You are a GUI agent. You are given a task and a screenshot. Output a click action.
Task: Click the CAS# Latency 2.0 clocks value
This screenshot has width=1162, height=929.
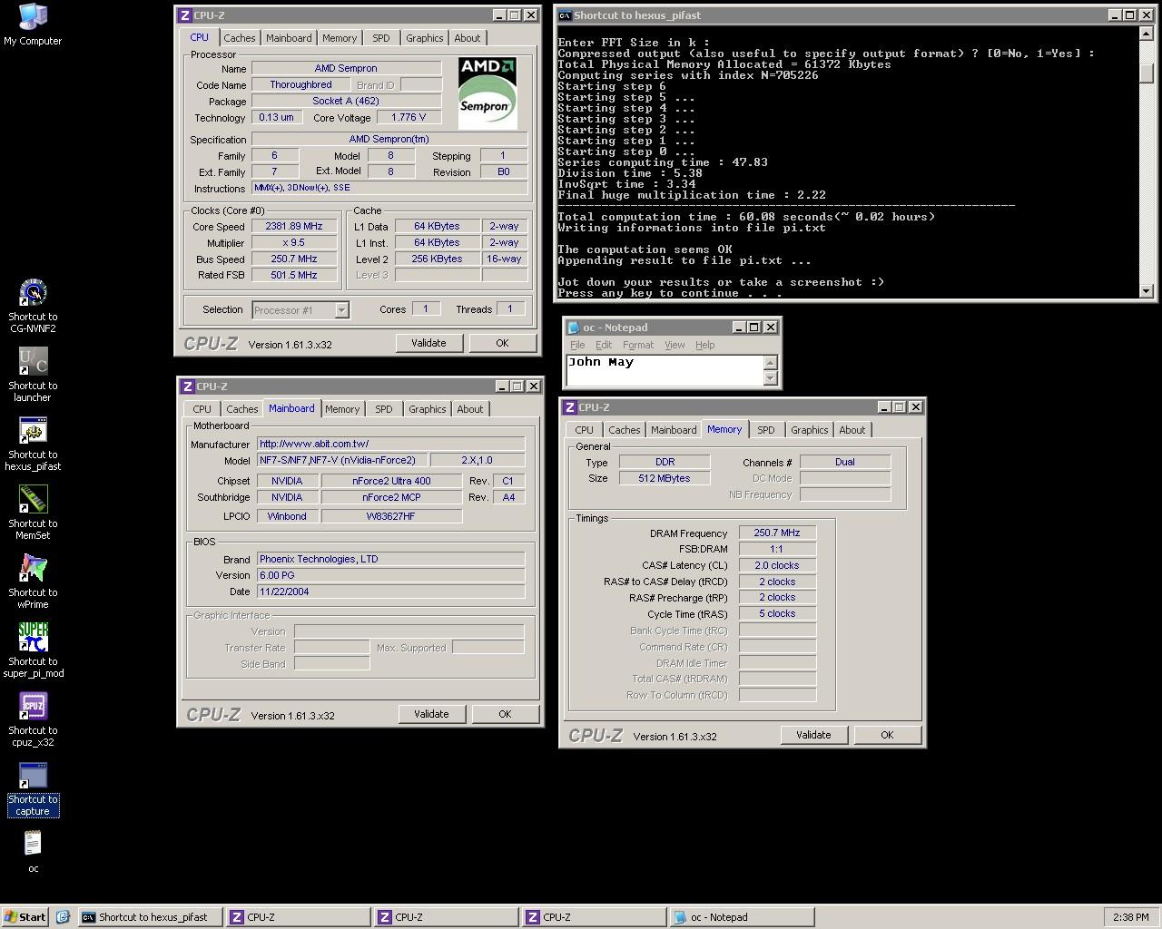click(x=777, y=565)
